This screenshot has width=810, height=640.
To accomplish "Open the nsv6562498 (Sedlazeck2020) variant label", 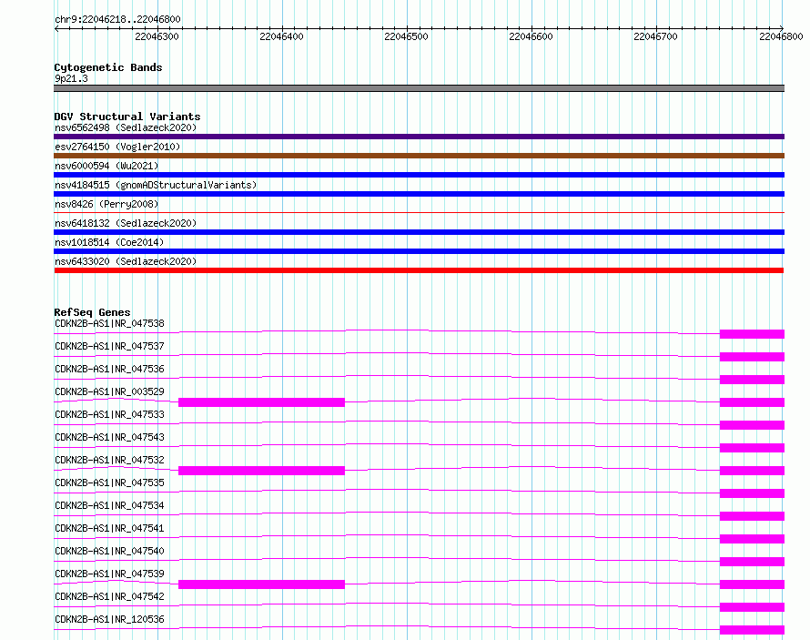I will click(126, 127).
